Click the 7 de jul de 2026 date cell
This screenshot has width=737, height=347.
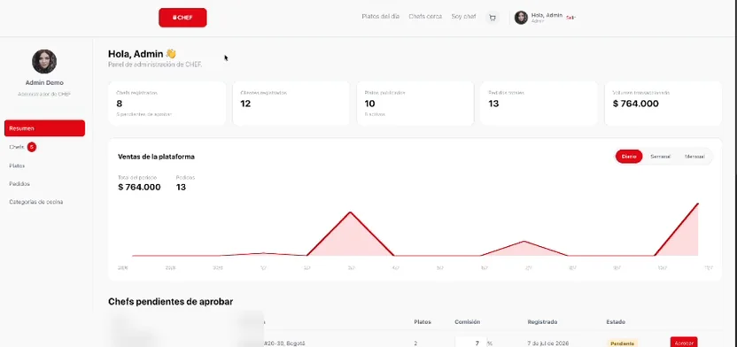point(548,343)
